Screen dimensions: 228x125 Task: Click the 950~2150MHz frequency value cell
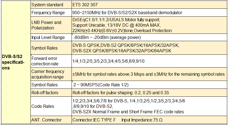(149, 13)
